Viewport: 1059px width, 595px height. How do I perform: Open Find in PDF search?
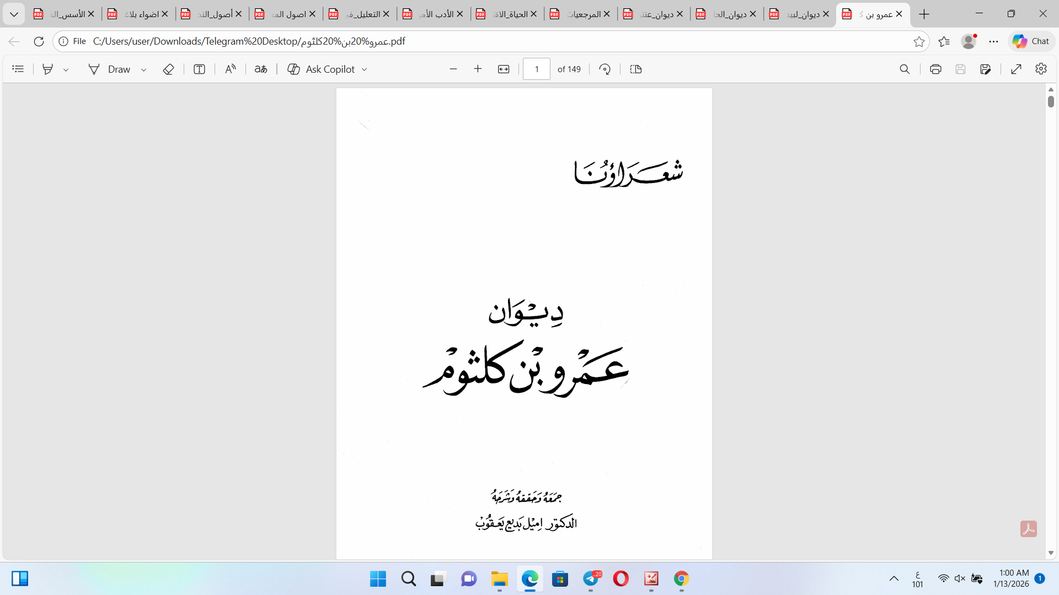coord(905,69)
